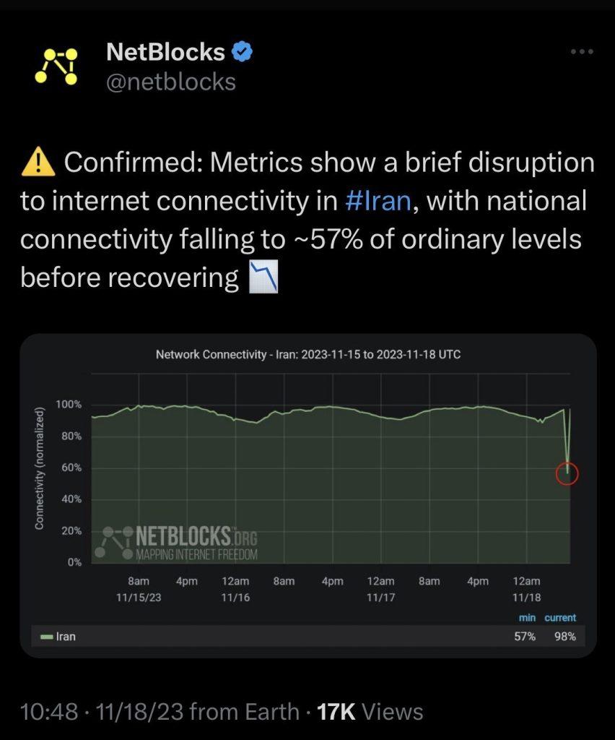Click the downward chart emoji
Image resolution: width=615 pixels, height=740 pixels.
coord(263,277)
